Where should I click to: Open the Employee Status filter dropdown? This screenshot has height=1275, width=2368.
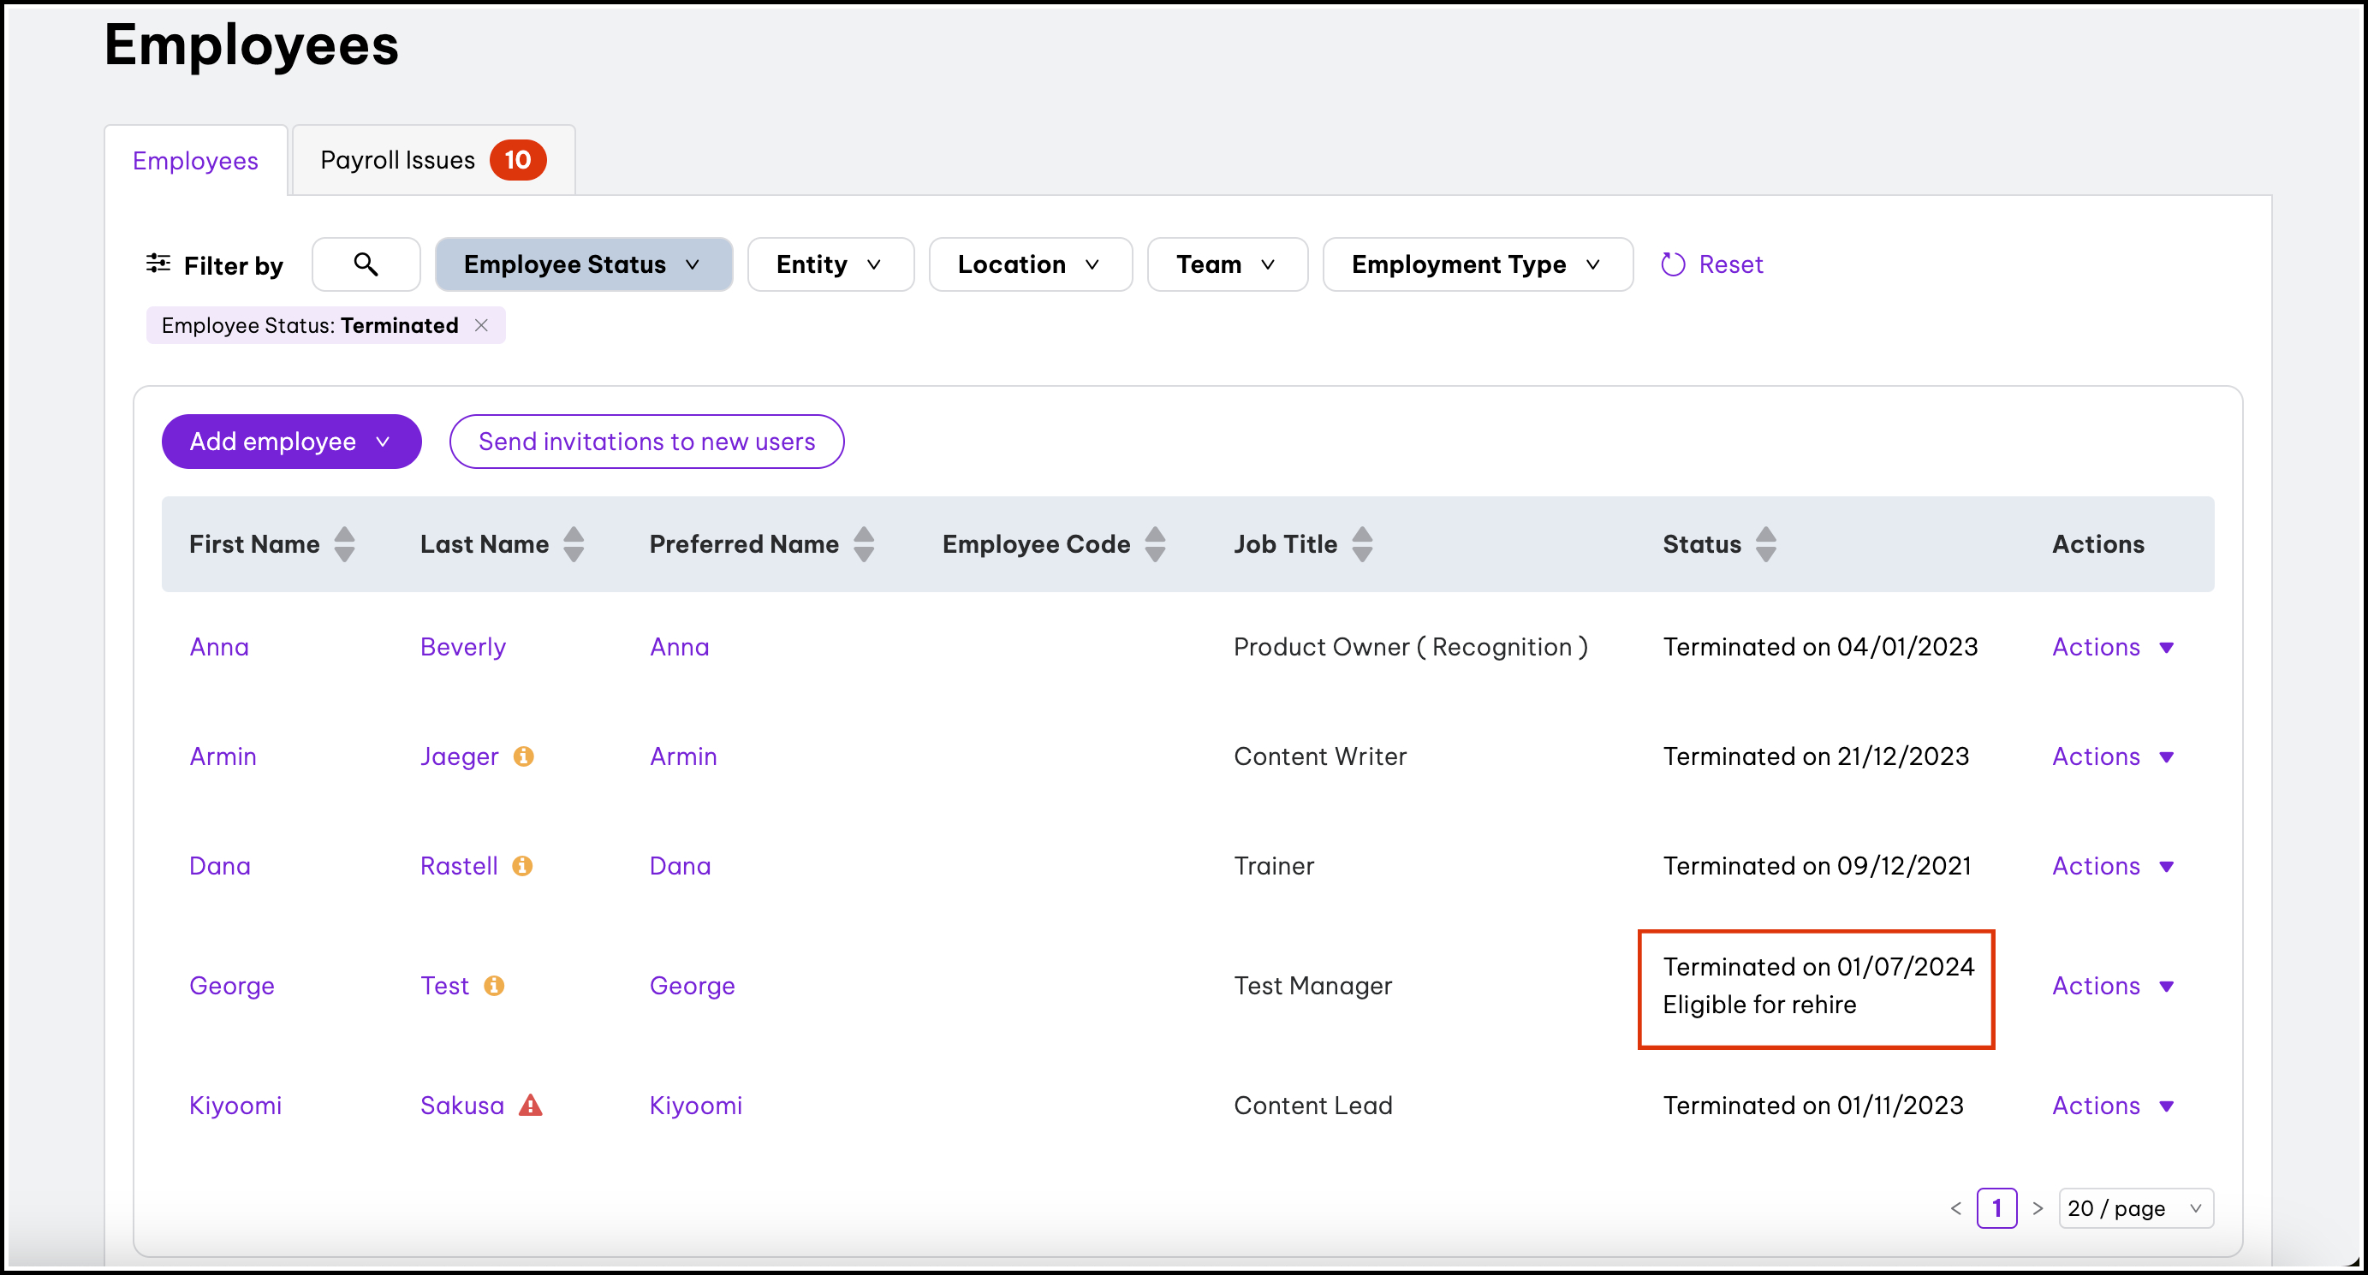(x=583, y=264)
